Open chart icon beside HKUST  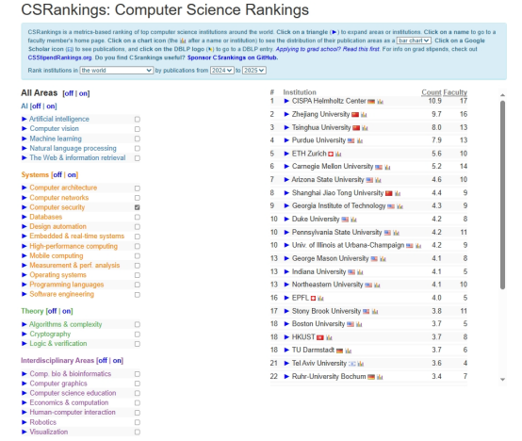tap(329, 337)
